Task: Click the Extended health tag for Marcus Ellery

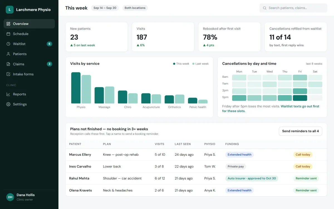Action: click(x=239, y=155)
